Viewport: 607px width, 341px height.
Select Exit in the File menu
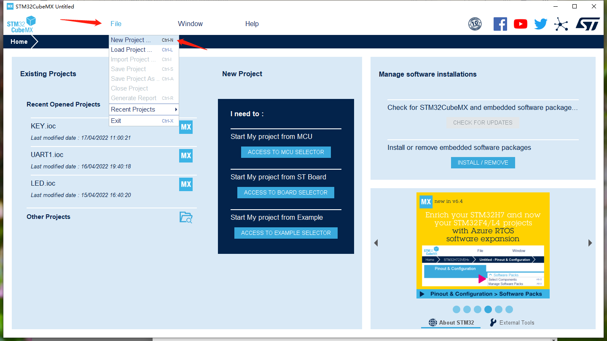[x=144, y=121]
